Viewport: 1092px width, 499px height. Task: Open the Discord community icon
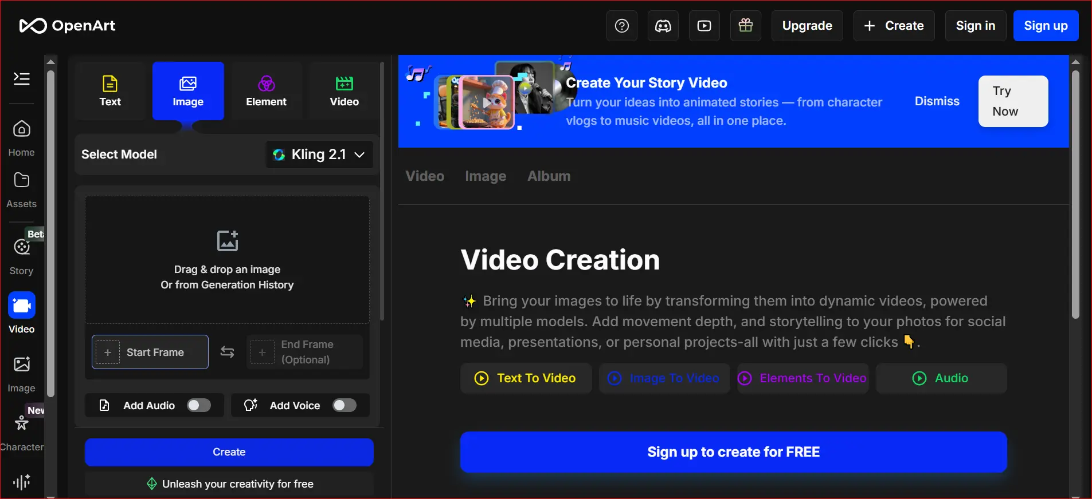point(663,26)
